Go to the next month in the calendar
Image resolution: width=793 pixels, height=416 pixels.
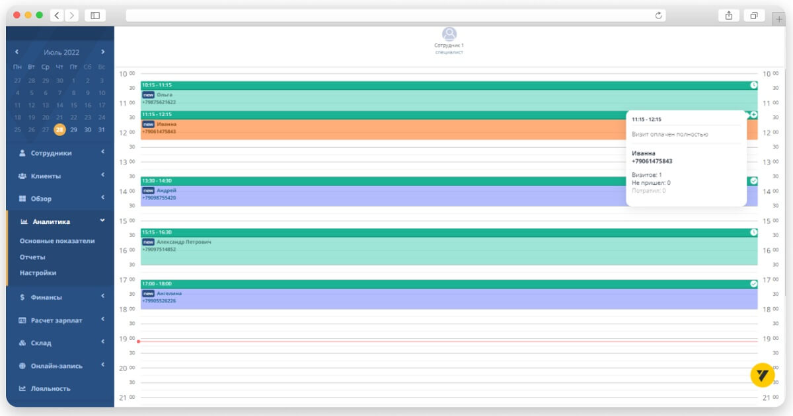click(102, 52)
